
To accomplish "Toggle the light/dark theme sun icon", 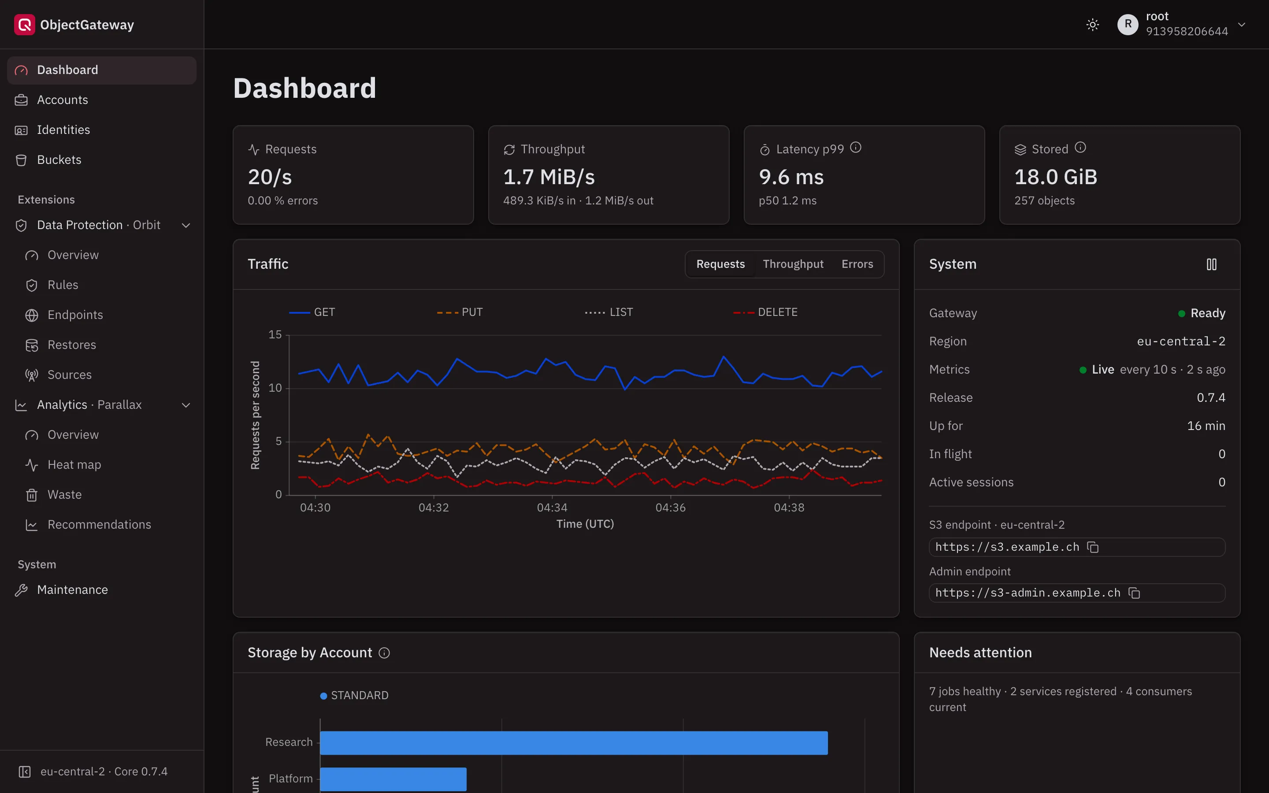I will click(1092, 25).
